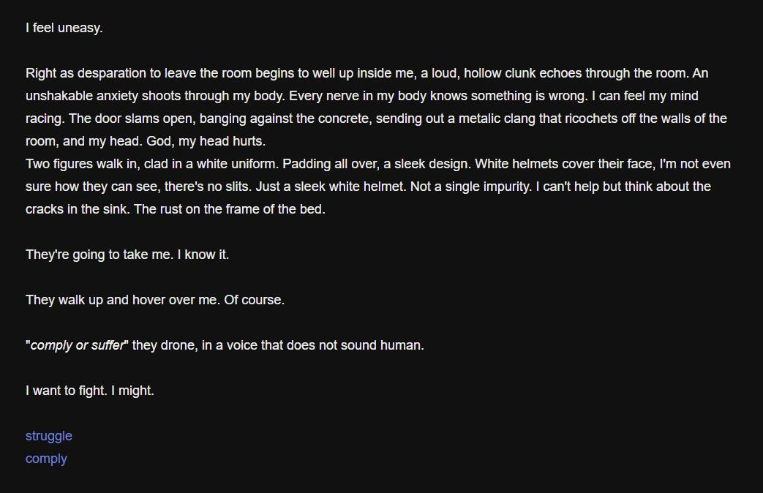763x493 pixels.
Task: Click "Not a single impurity." sentence
Action: pyautogui.click(x=470, y=187)
